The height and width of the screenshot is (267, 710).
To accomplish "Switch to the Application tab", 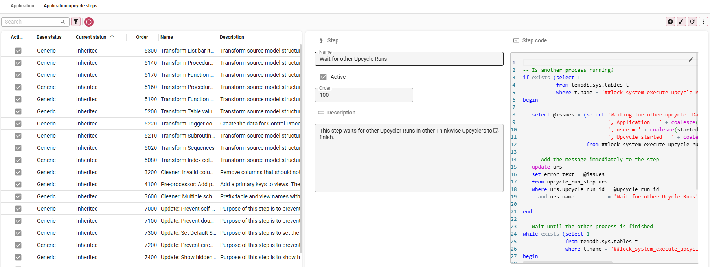I will (x=22, y=6).
